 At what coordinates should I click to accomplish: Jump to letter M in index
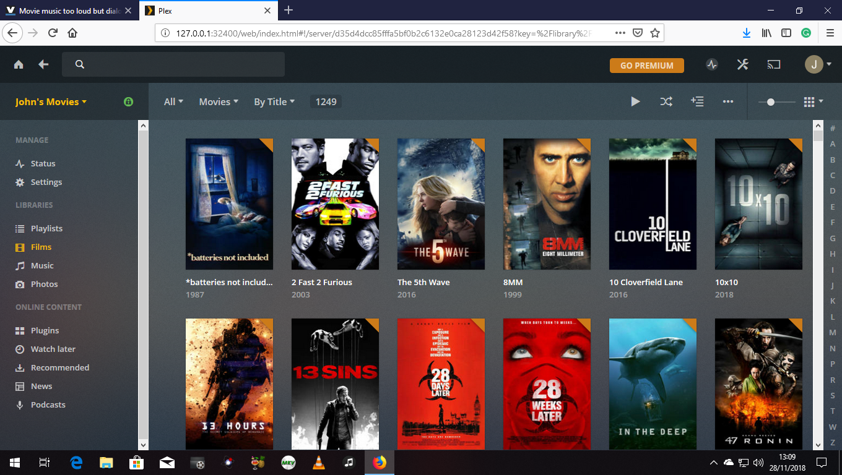click(833, 333)
